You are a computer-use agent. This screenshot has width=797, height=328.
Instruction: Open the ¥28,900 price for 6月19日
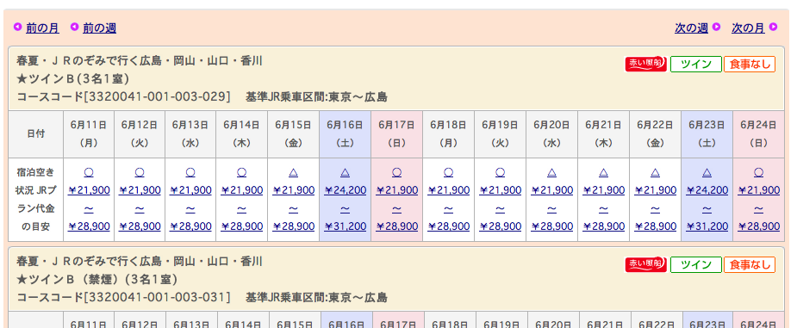click(501, 226)
